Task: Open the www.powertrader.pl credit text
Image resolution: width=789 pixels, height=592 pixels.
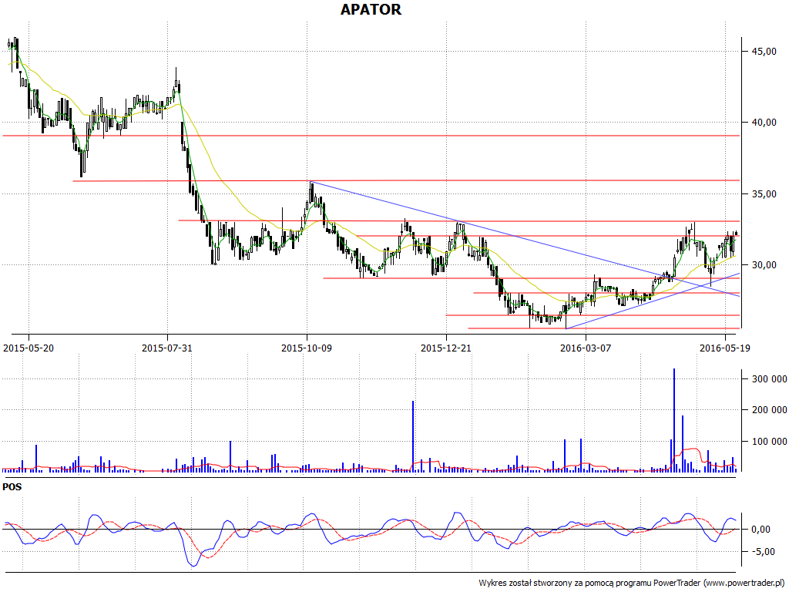Action: (744, 583)
